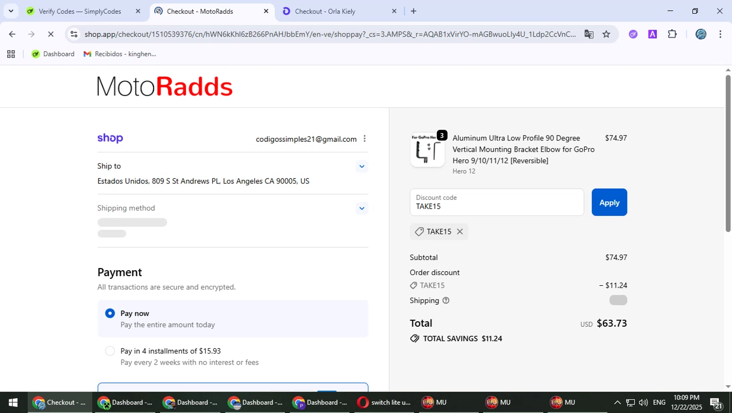Image resolution: width=732 pixels, height=413 pixels.
Task: Open the taskbar clock and date
Action: point(686,402)
